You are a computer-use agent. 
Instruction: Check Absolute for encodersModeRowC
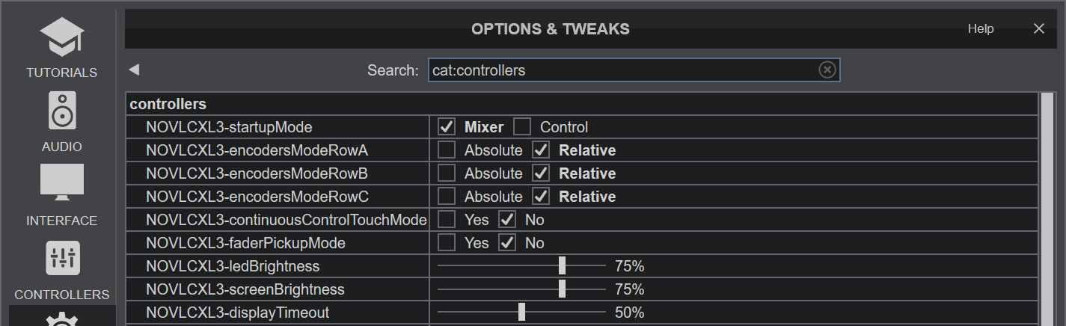[447, 197]
